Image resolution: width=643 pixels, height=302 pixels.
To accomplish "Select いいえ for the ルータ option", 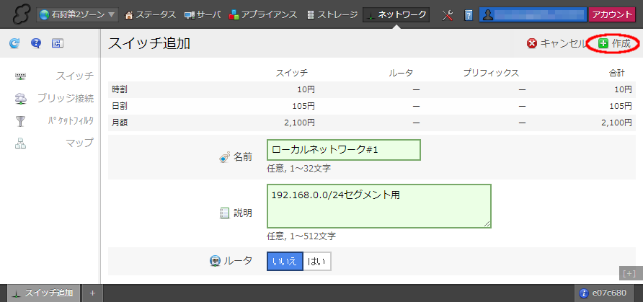I will (284, 261).
